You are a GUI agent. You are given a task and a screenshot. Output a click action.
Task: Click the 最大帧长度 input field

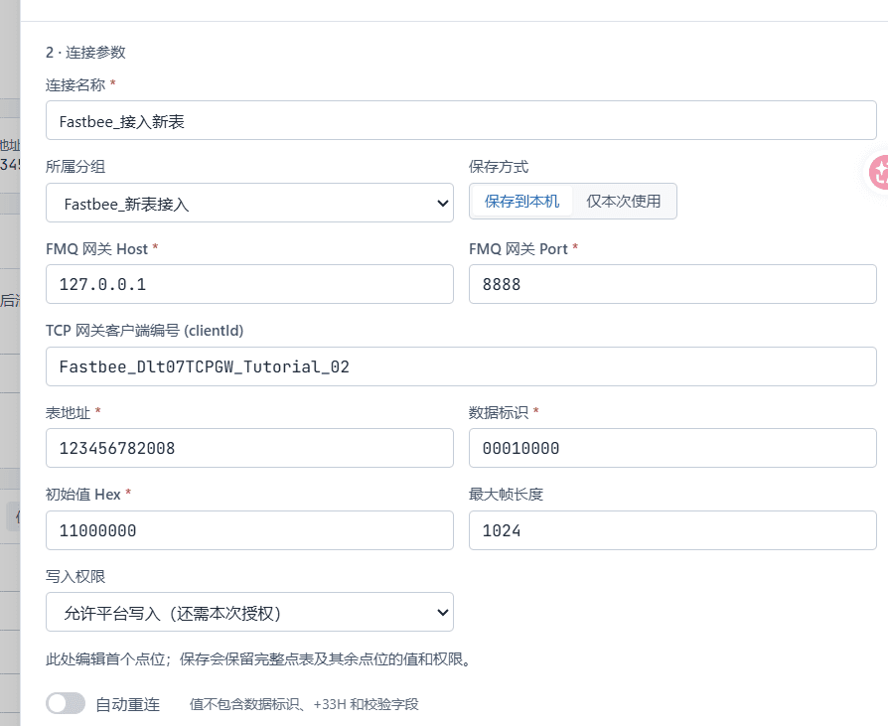672,530
